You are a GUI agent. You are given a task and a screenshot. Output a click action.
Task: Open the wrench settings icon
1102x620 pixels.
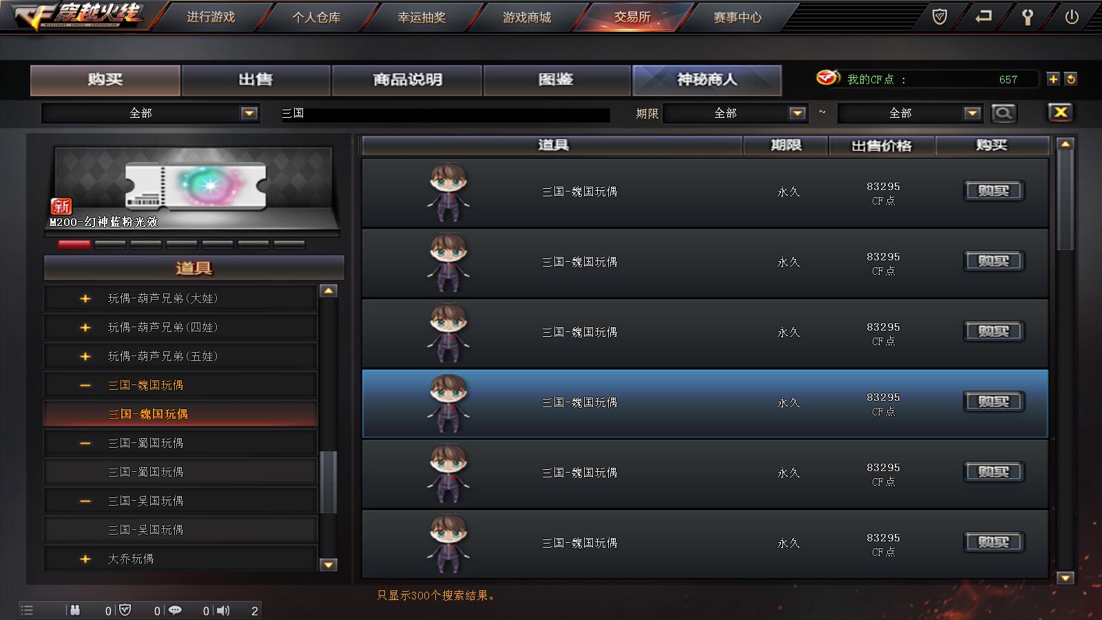click(x=1028, y=17)
